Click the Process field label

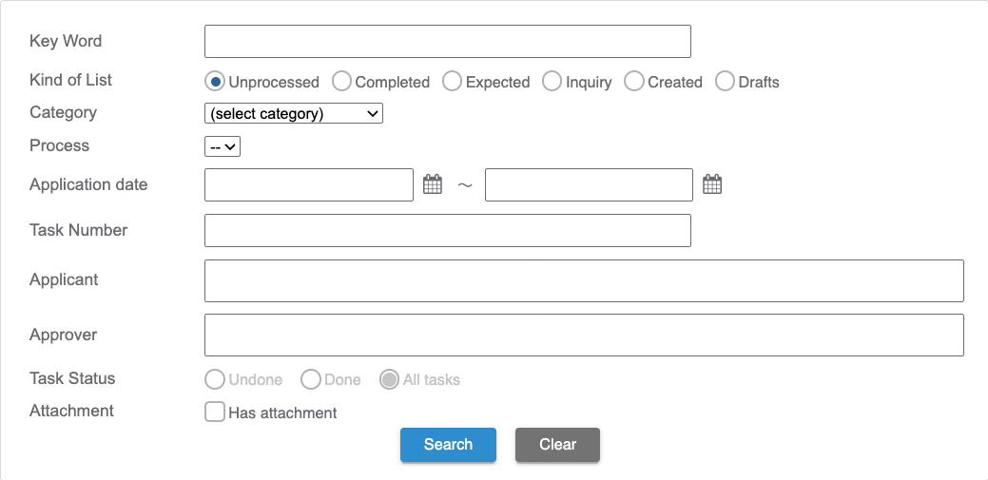pyautogui.click(x=59, y=145)
